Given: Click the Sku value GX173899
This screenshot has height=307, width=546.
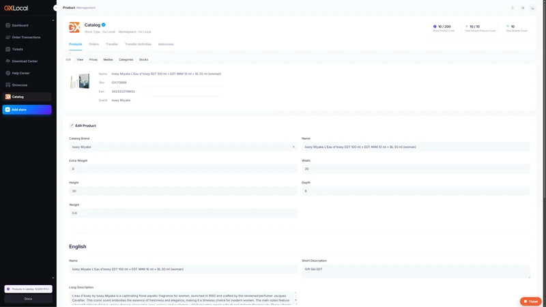Looking at the screenshot, I should pos(119,83).
